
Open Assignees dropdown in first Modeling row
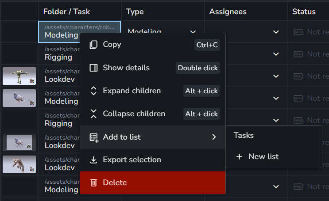276,32
